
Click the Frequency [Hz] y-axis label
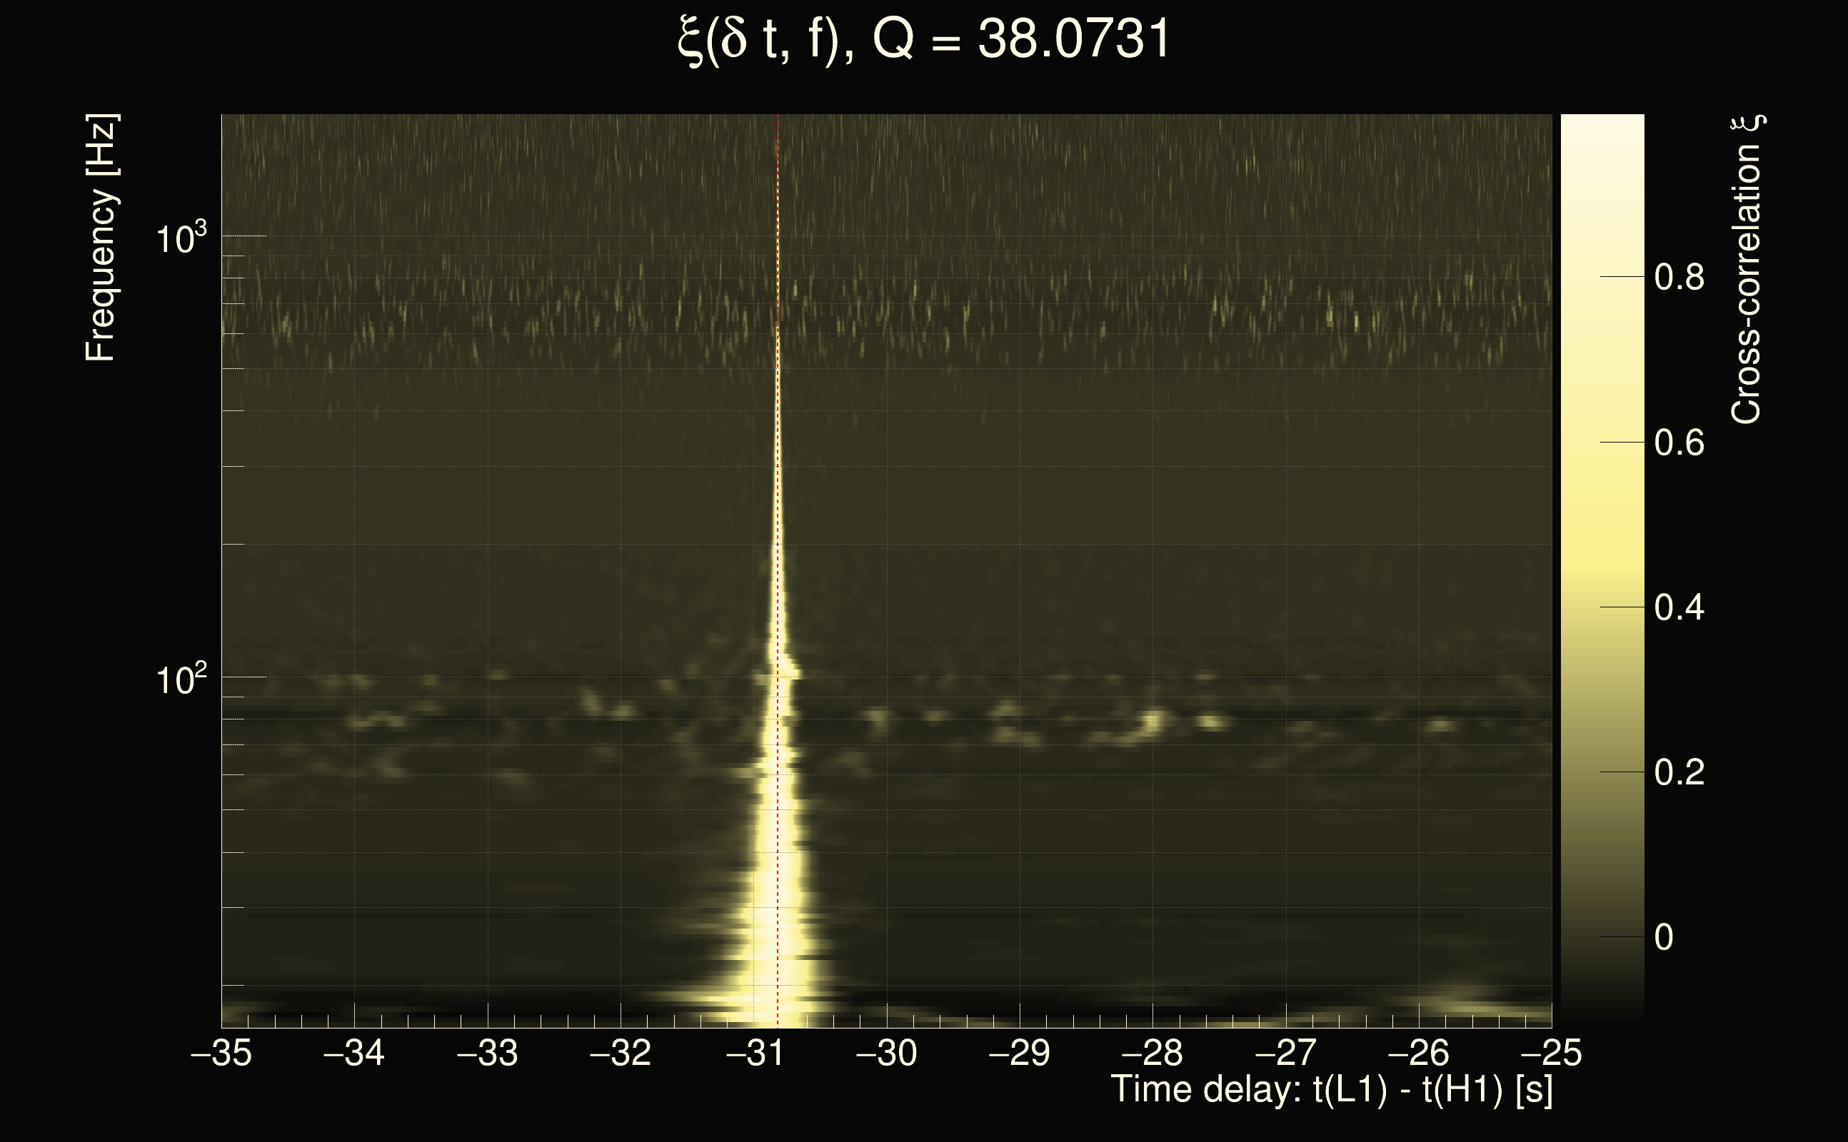click(x=101, y=238)
